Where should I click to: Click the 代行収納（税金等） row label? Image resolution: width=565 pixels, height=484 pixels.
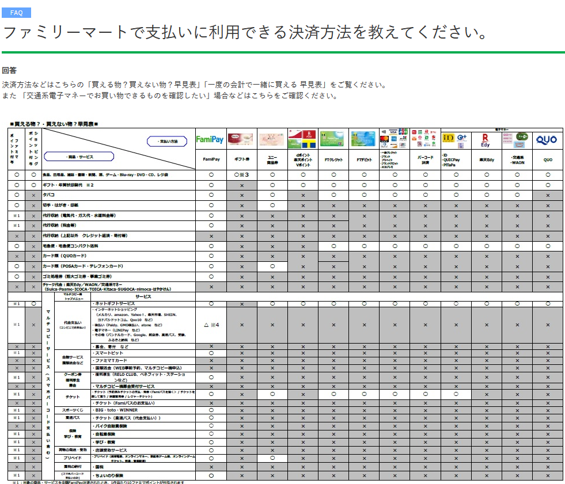[x=60, y=226]
